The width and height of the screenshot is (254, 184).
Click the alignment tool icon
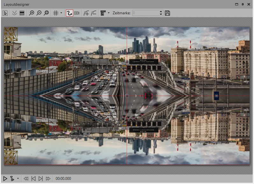103,13
